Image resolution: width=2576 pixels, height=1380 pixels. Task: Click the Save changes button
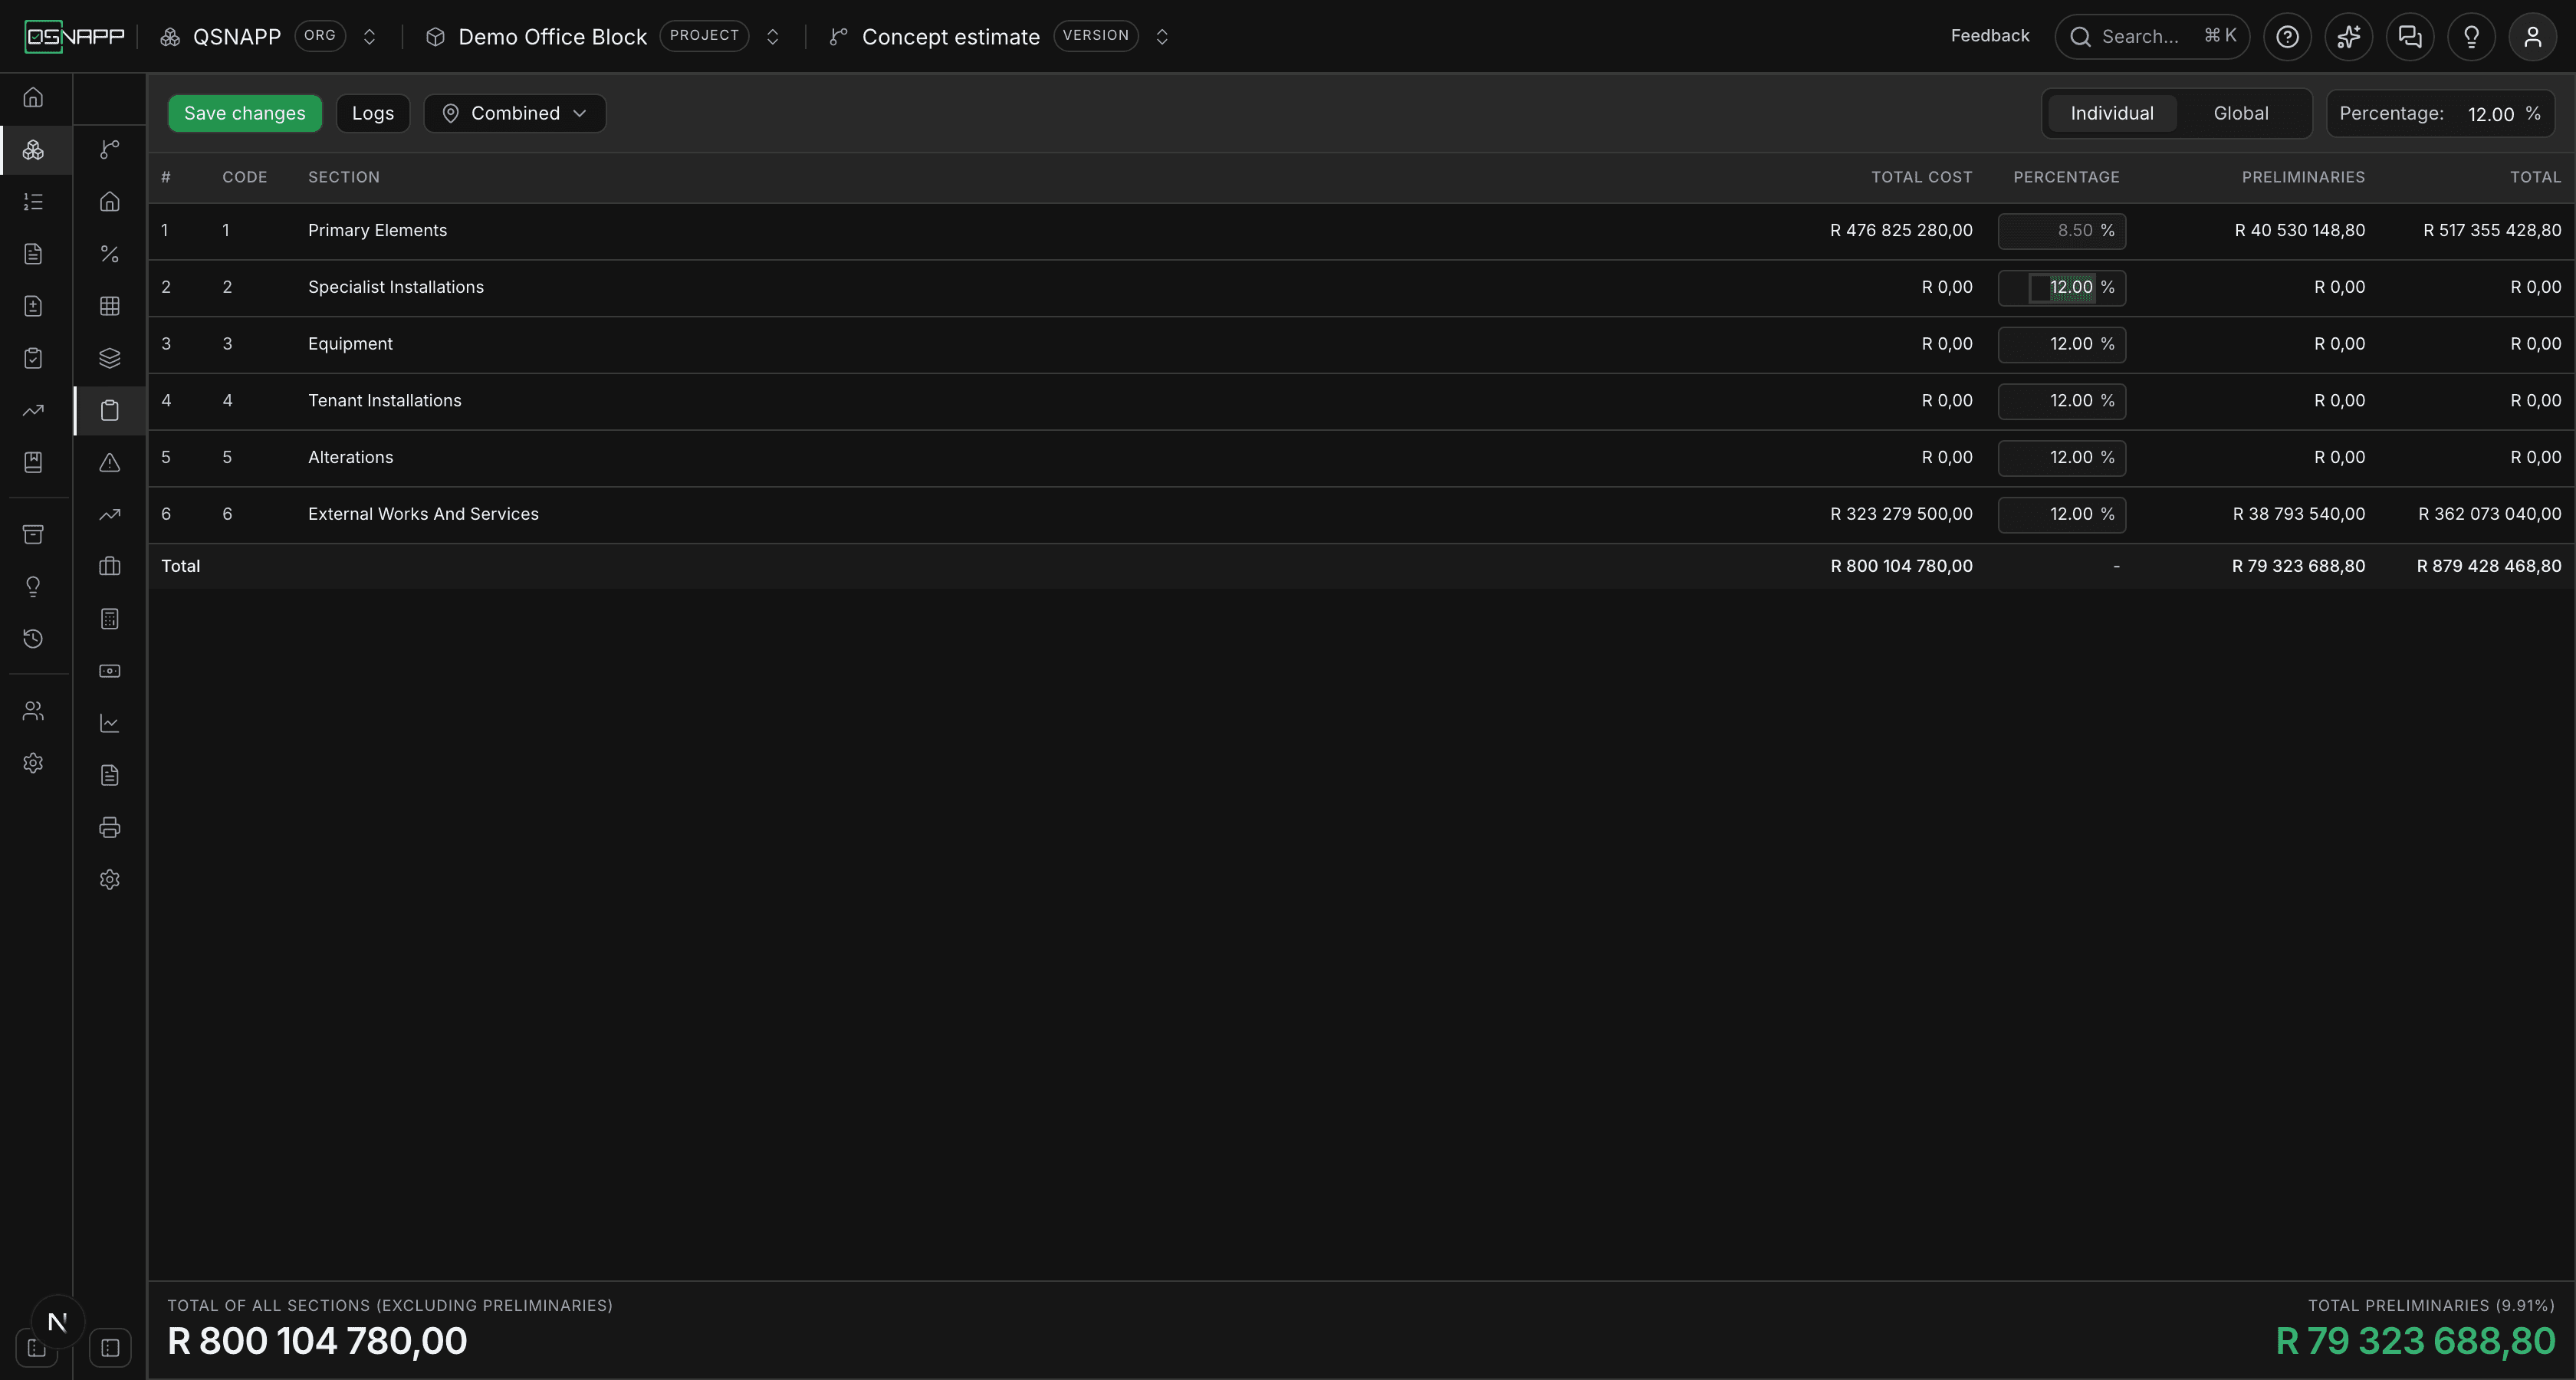[x=245, y=113]
